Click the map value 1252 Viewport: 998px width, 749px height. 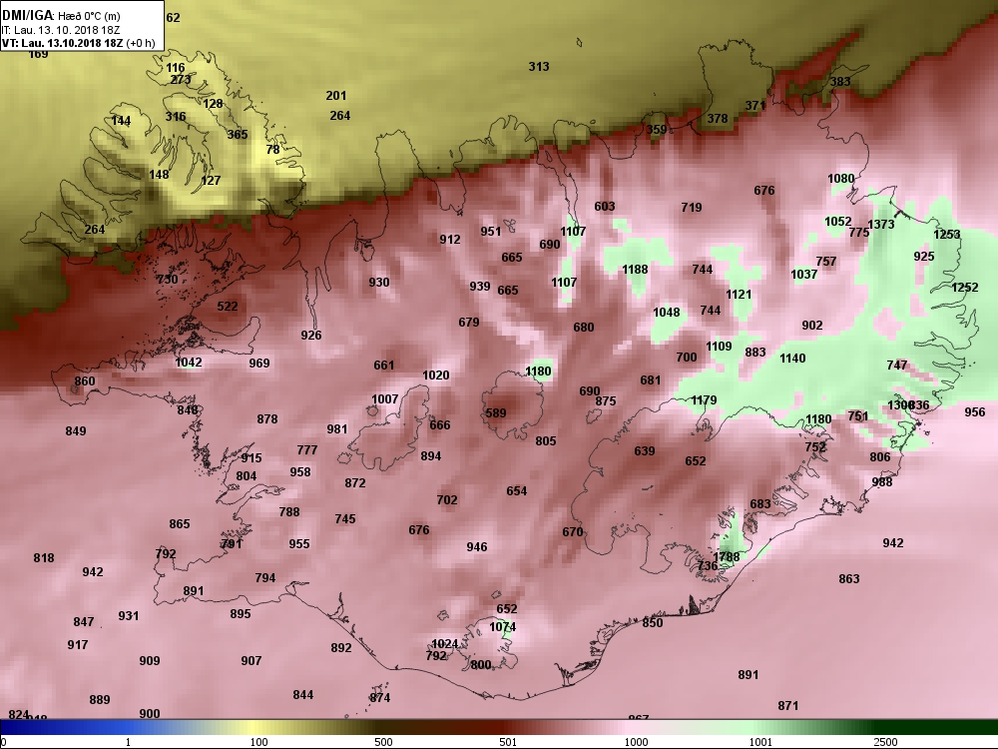(964, 288)
